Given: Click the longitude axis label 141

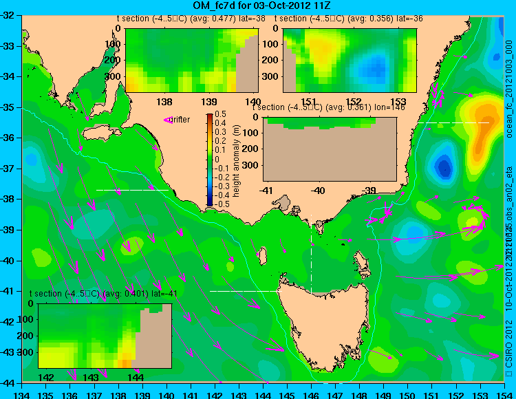Looking at the screenshot, I should pos(191,395).
